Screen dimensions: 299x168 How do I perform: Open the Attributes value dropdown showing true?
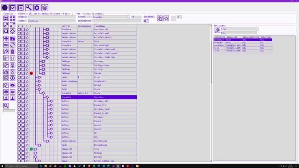point(239,29)
